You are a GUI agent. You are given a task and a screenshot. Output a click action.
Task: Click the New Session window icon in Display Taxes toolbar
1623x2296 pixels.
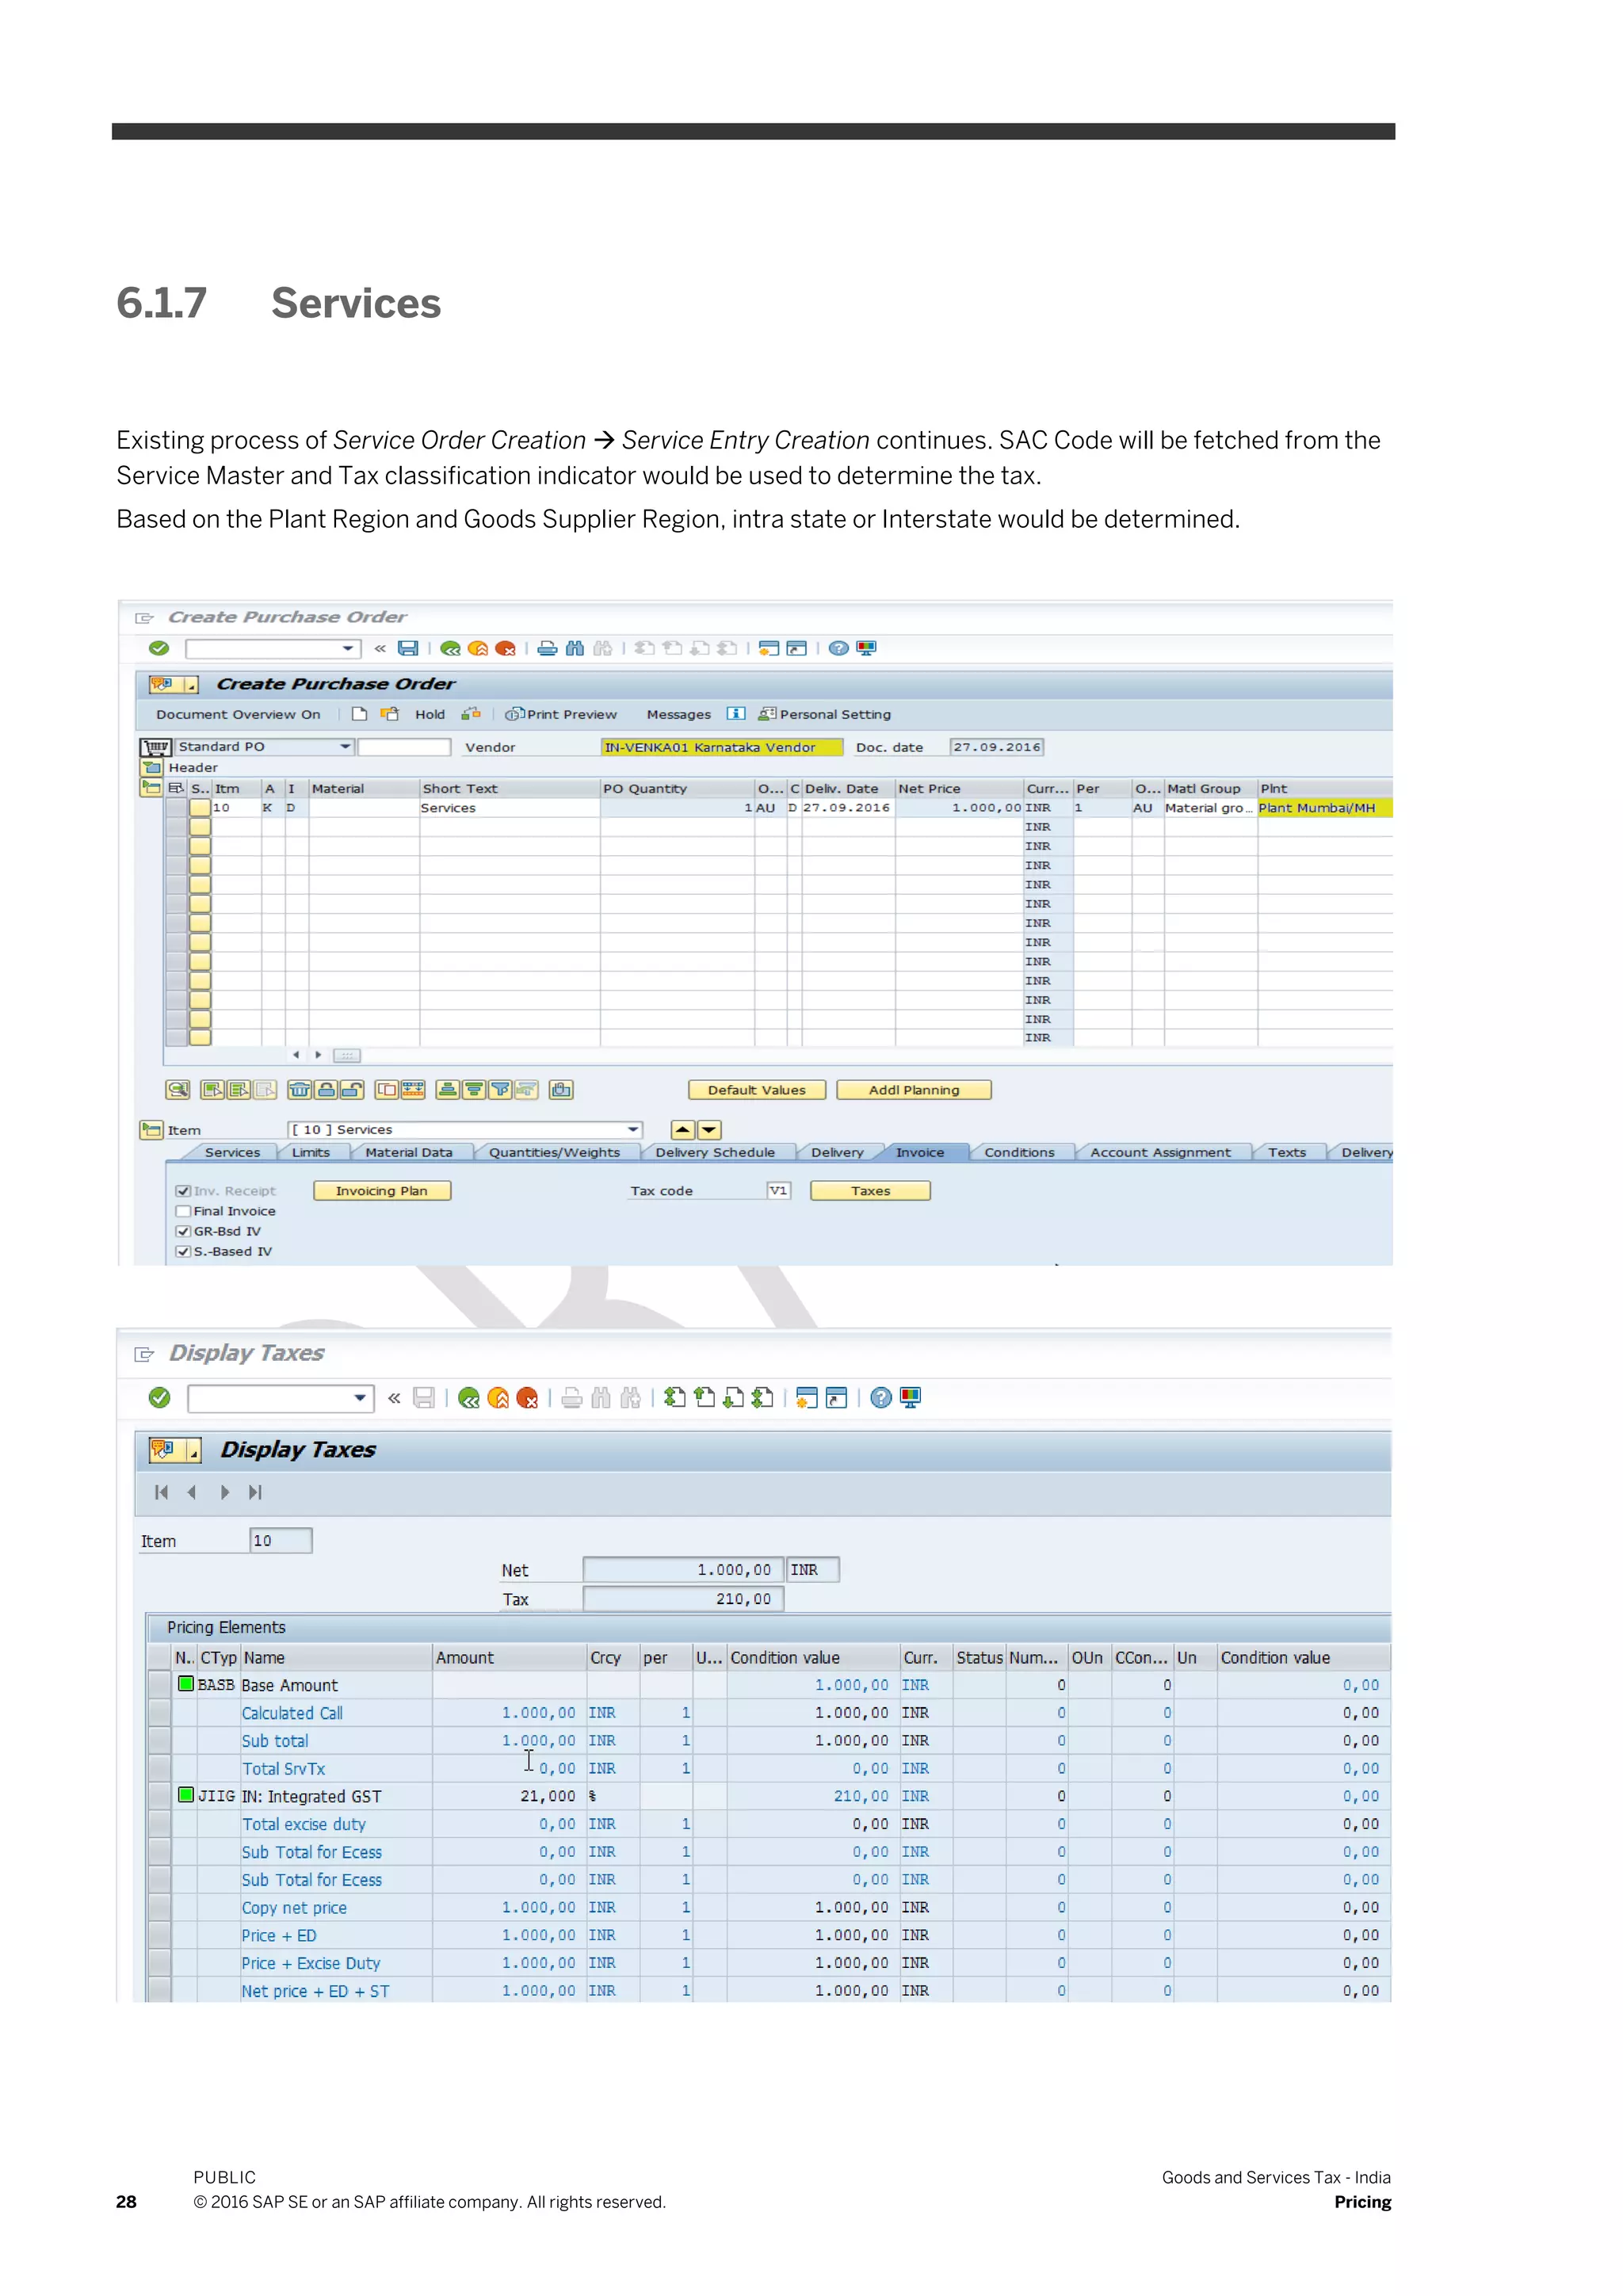tap(807, 1398)
